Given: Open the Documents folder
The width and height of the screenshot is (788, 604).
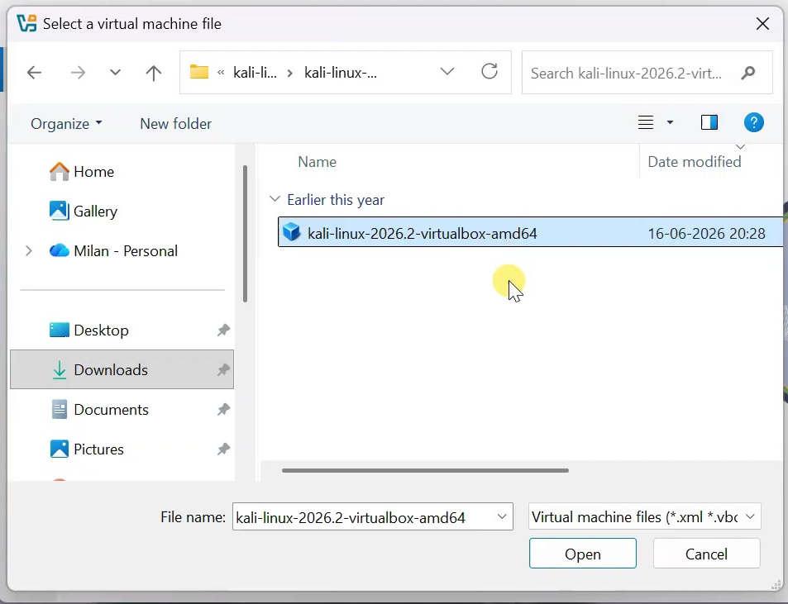Looking at the screenshot, I should tap(111, 410).
